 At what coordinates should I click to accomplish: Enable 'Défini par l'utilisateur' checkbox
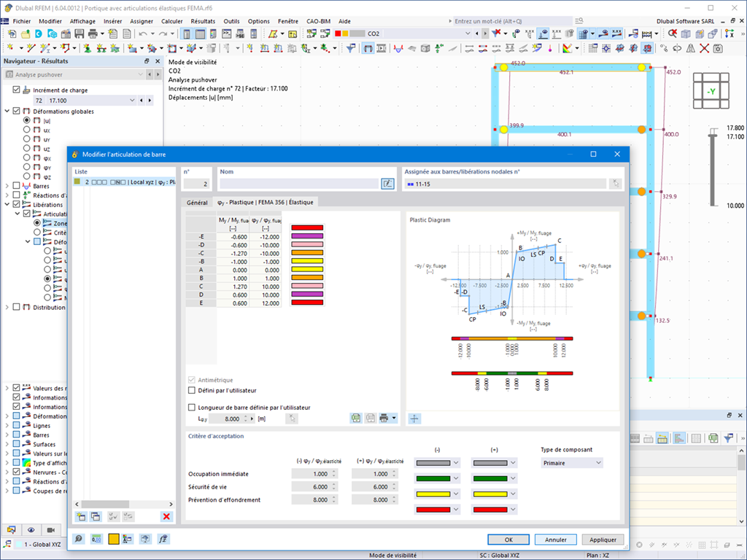pos(192,391)
